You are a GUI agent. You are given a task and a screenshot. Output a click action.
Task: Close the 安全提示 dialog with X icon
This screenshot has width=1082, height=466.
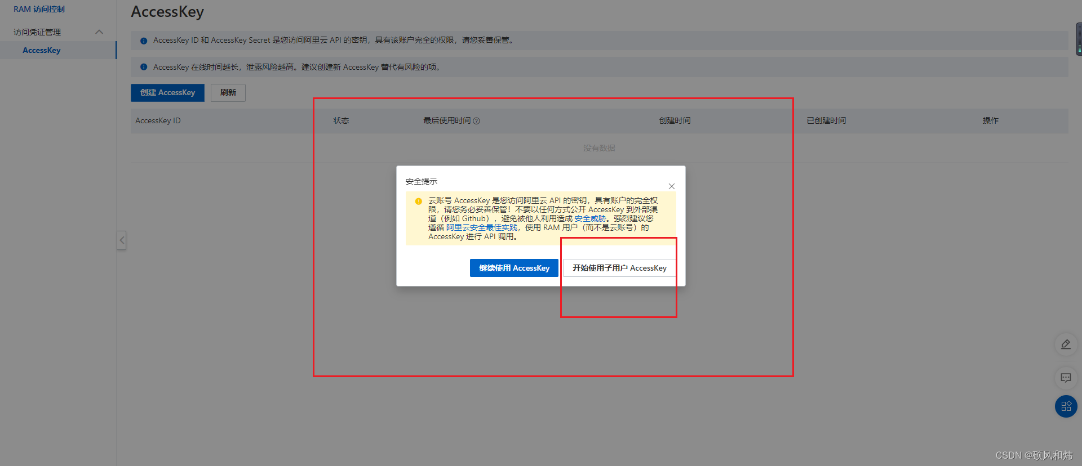[x=671, y=186]
